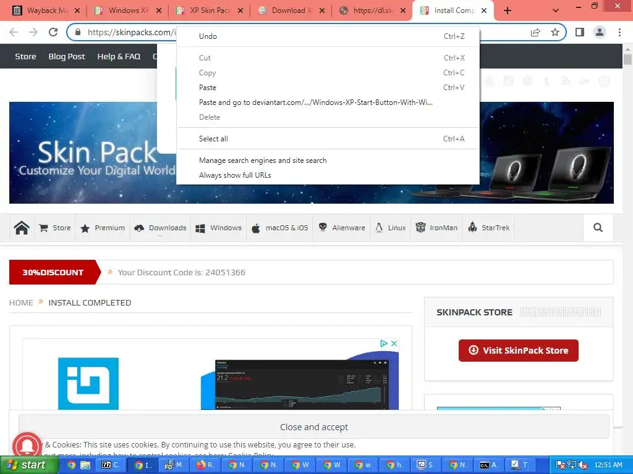The image size is (633, 474).
Task: Open the Alienware category
Action: point(341,228)
